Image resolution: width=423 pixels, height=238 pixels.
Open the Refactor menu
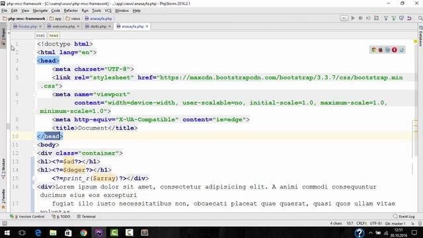(x=71, y=11)
